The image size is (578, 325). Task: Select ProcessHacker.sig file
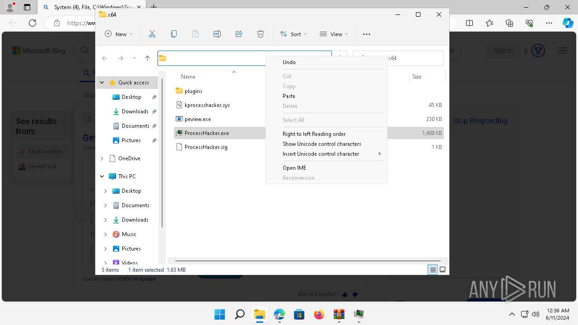click(206, 147)
